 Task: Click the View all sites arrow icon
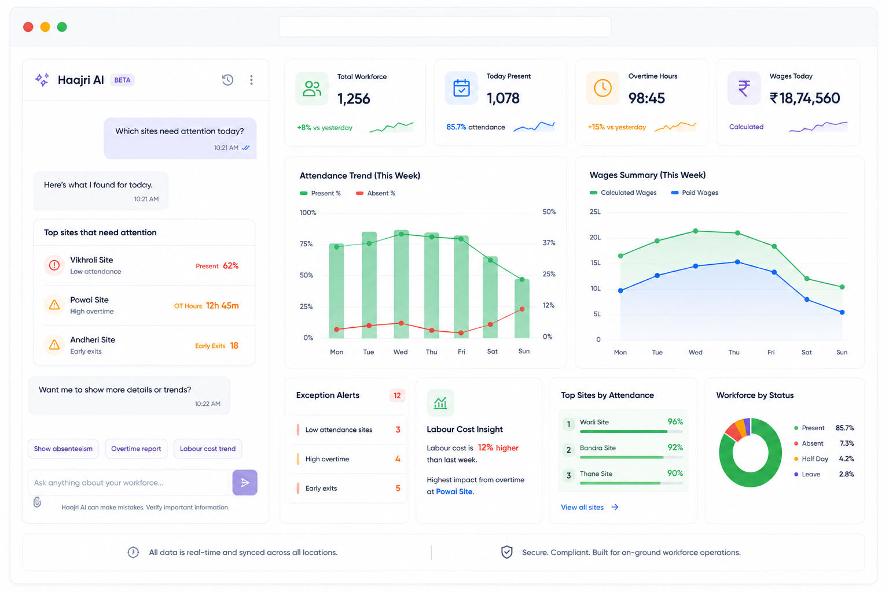(615, 507)
